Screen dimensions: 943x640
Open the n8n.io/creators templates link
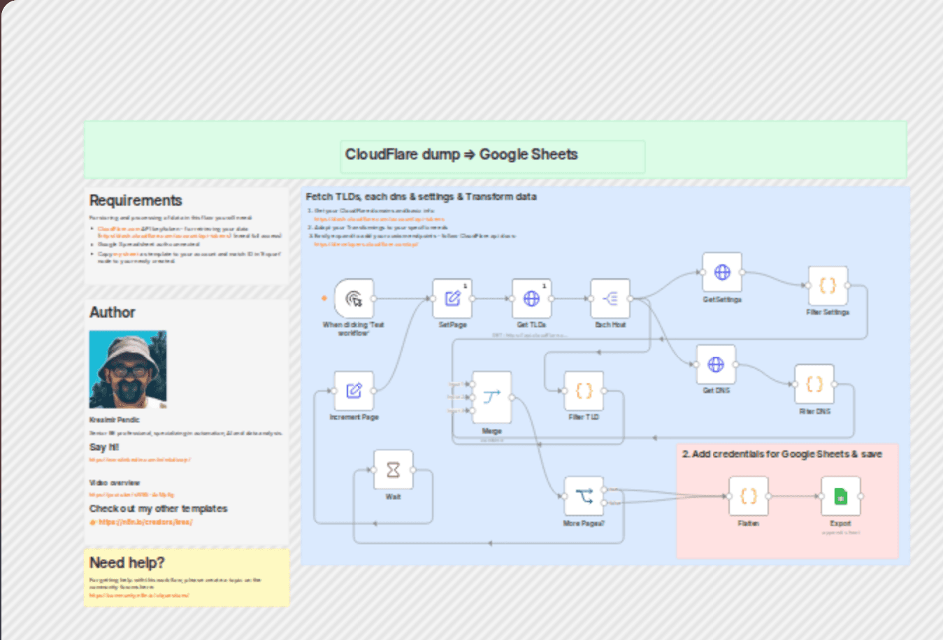(x=145, y=522)
